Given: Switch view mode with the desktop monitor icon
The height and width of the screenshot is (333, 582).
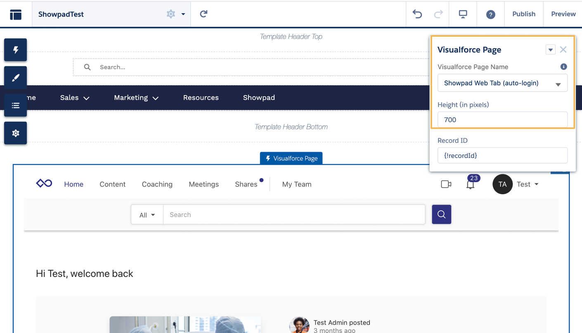Looking at the screenshot, I should pos(463,14).
